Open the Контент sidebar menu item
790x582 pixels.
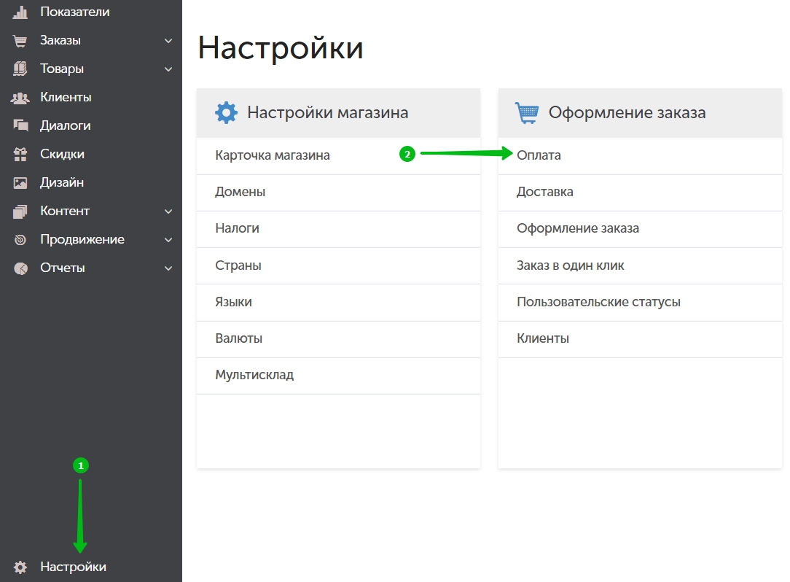point(65,212)
